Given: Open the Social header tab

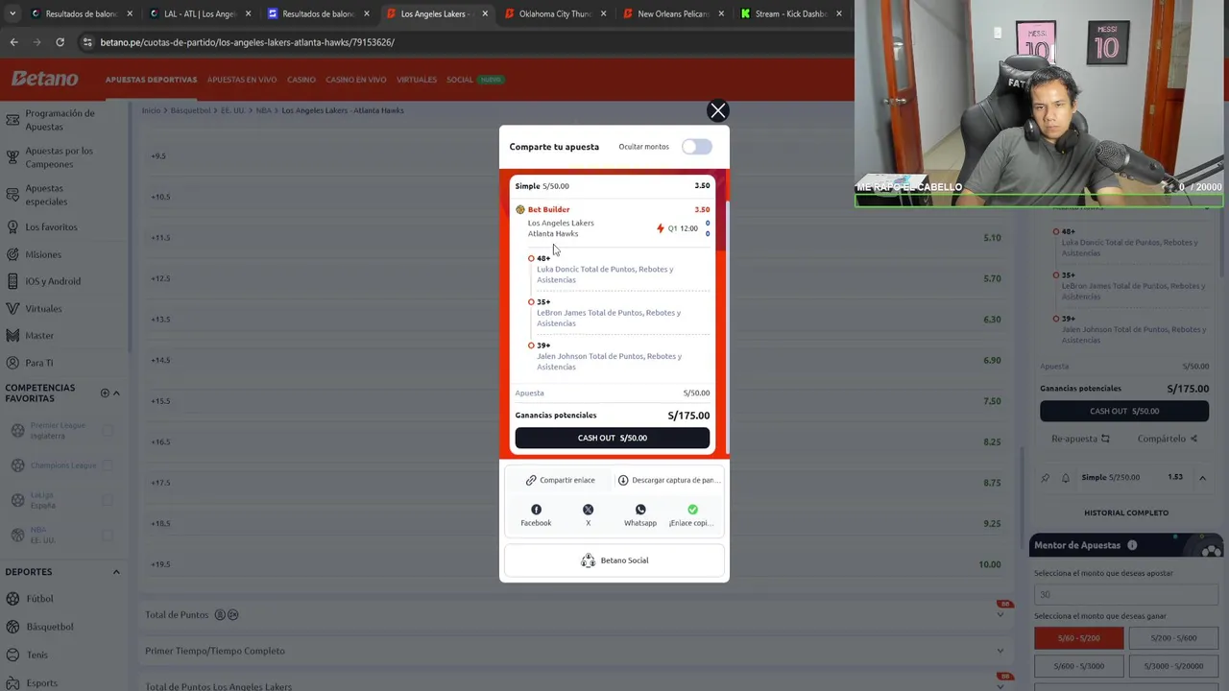Looking at the screenshot, I should click(x=460, y=80).
